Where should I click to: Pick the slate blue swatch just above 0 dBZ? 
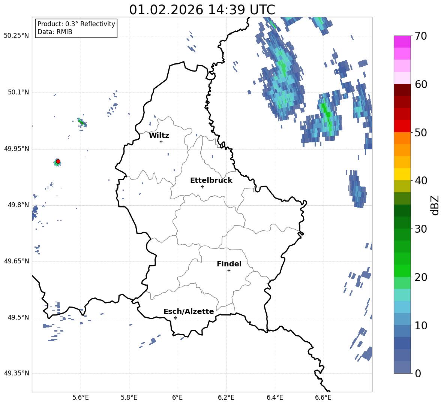pyautogui.click(x=402, y=367)
